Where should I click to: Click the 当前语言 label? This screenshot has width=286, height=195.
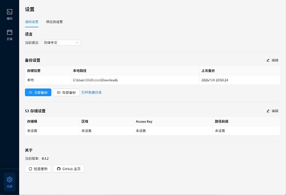(32, 43)
